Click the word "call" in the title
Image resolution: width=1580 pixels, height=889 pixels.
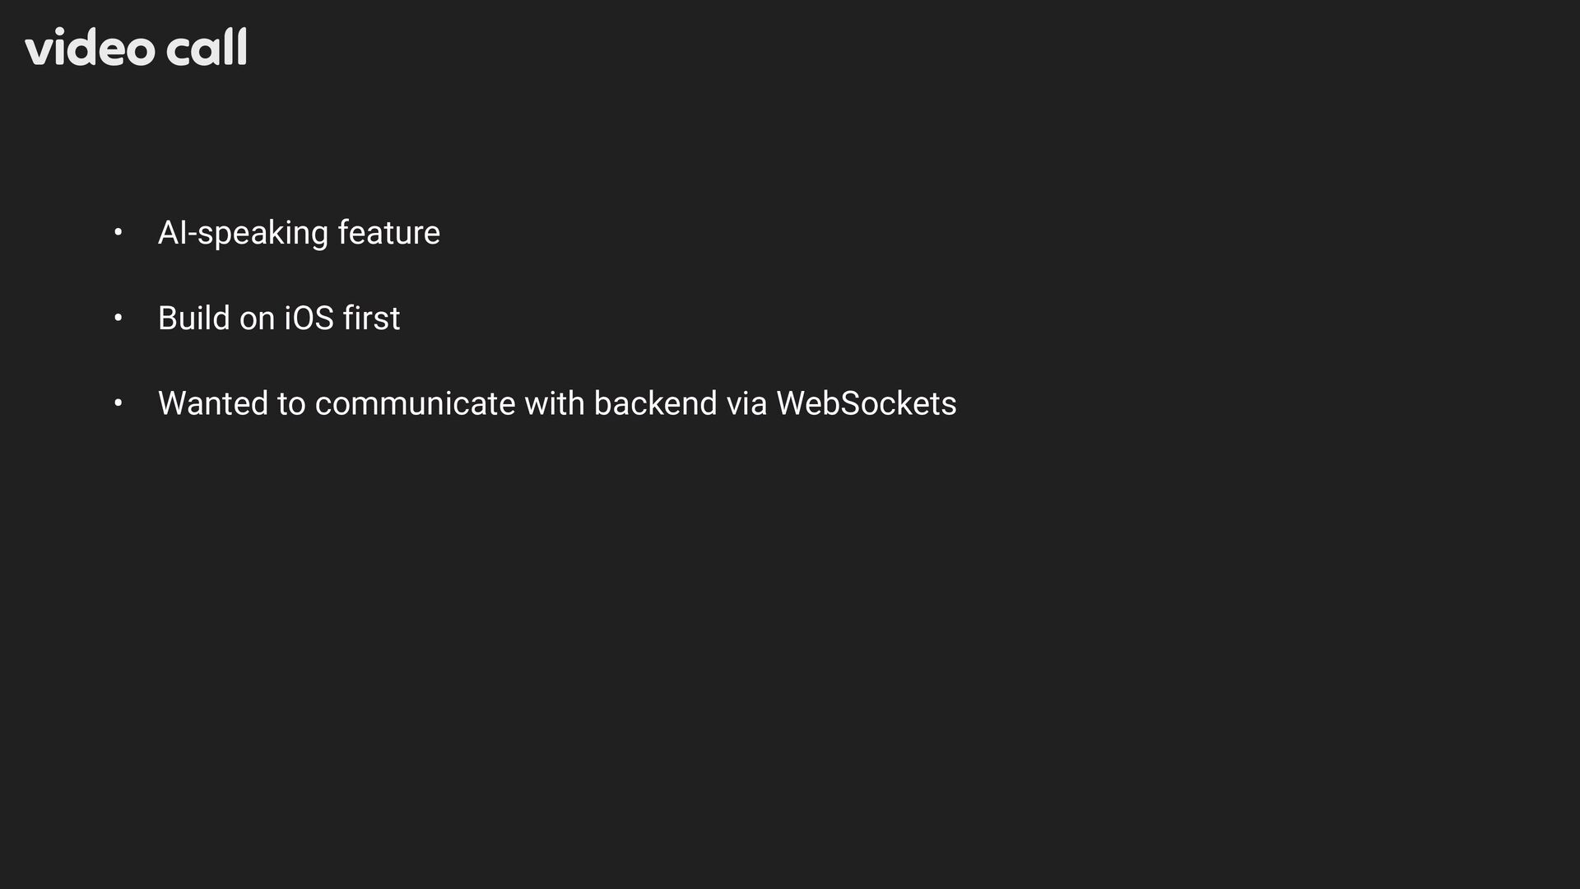(207, 47)
